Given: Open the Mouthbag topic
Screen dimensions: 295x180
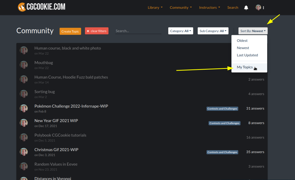Looking at the screenshot, I should click(x=44, y=62).
